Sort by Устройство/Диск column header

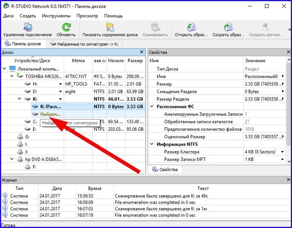[32, 61]
